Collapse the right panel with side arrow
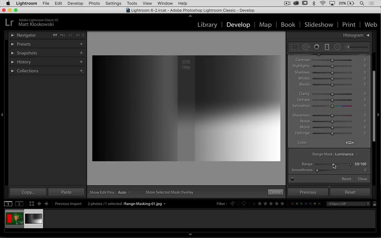This screenshot has height=238, width=381. point(378,115)
